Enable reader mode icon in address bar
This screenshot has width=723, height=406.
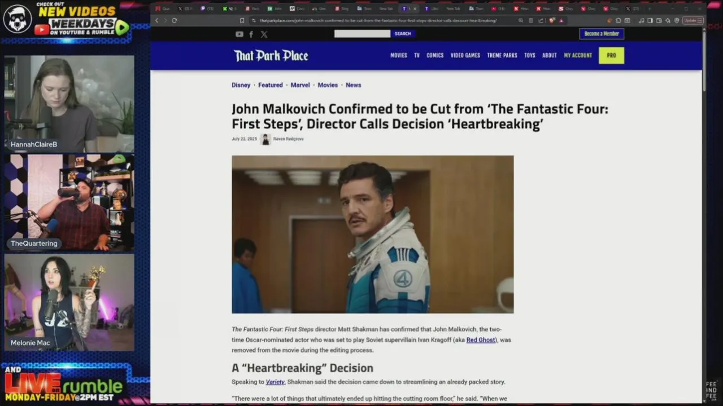[x=531, y=20]
